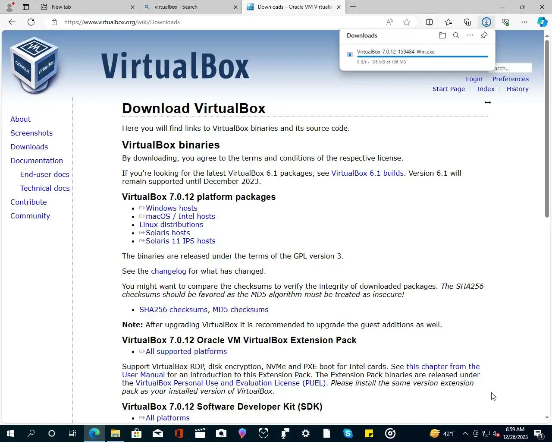Close the New tab tab

click(132, 7)
